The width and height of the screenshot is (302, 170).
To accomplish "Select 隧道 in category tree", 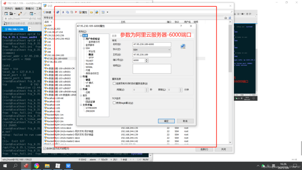I will (x=91, y=54).
